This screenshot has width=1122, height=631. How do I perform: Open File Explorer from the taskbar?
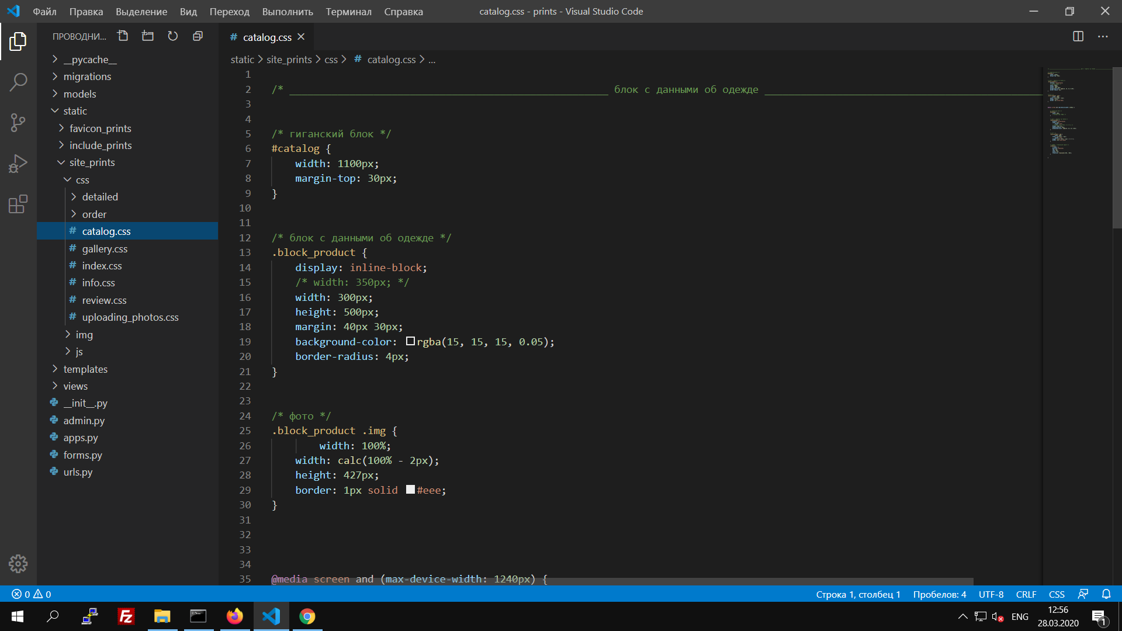(x=162, y=616)
